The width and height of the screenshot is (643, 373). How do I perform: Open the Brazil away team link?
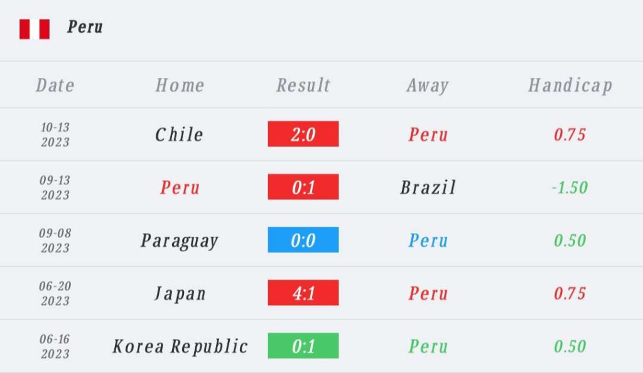pos(428,187)
